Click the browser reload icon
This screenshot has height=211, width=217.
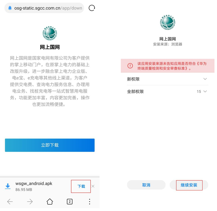click(92, 8)
